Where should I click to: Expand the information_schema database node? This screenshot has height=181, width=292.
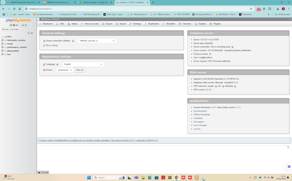pyautogui.click(x=2, y=40)
